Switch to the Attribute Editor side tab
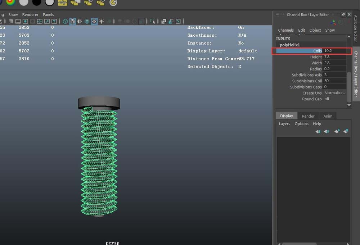The image size is (360, 245). (356, 28)
